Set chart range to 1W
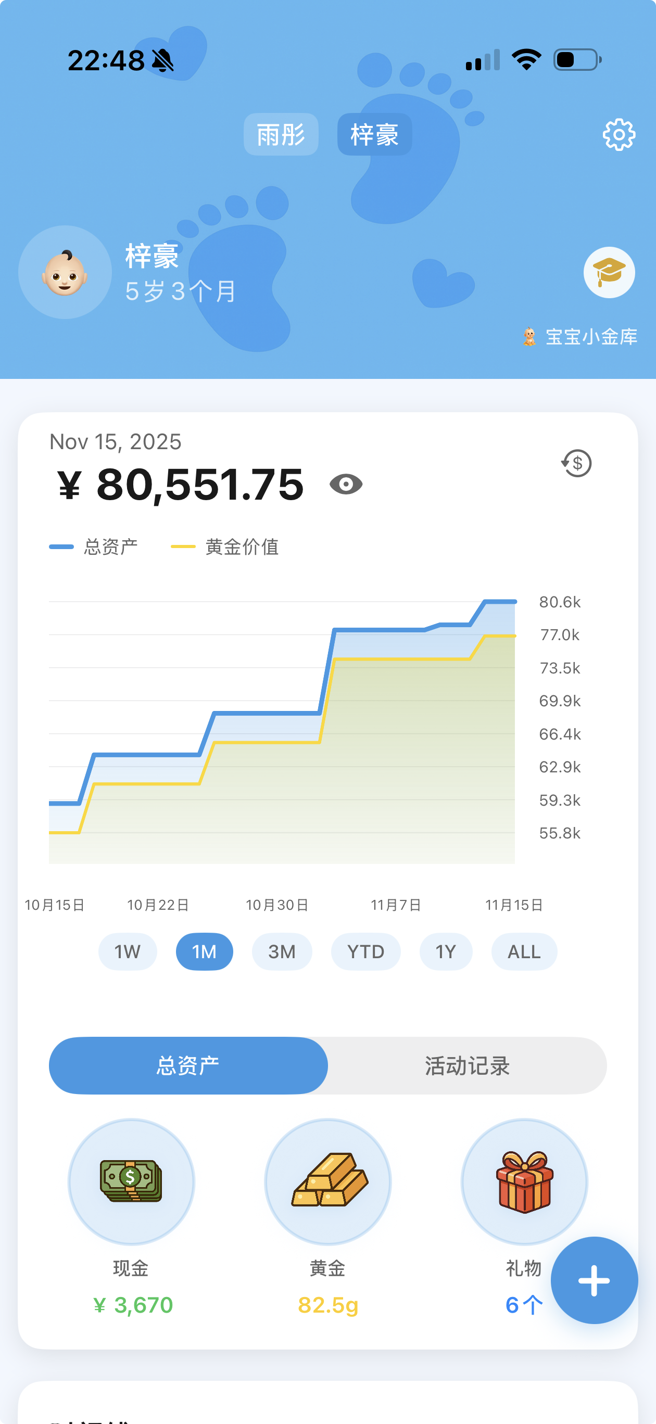The image size is (656, 1424). coord(127,952)
